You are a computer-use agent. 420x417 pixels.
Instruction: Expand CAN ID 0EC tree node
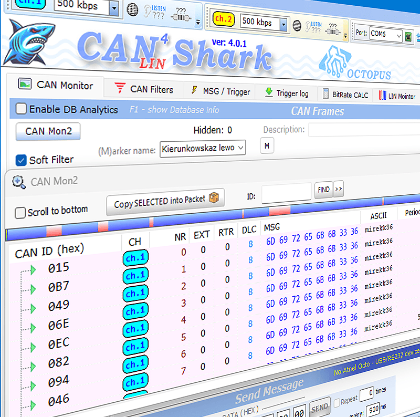pos(33,347)
